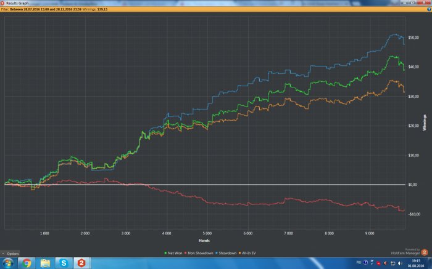Click the volume speaker tray icon
Screen dimensions: 432x269
pos(400,263)
